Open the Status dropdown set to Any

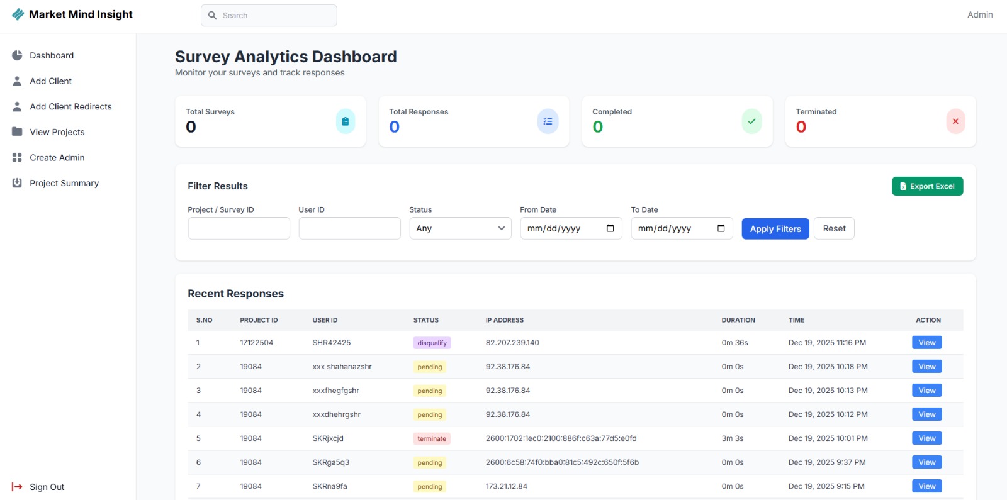(x=460, y=228)
